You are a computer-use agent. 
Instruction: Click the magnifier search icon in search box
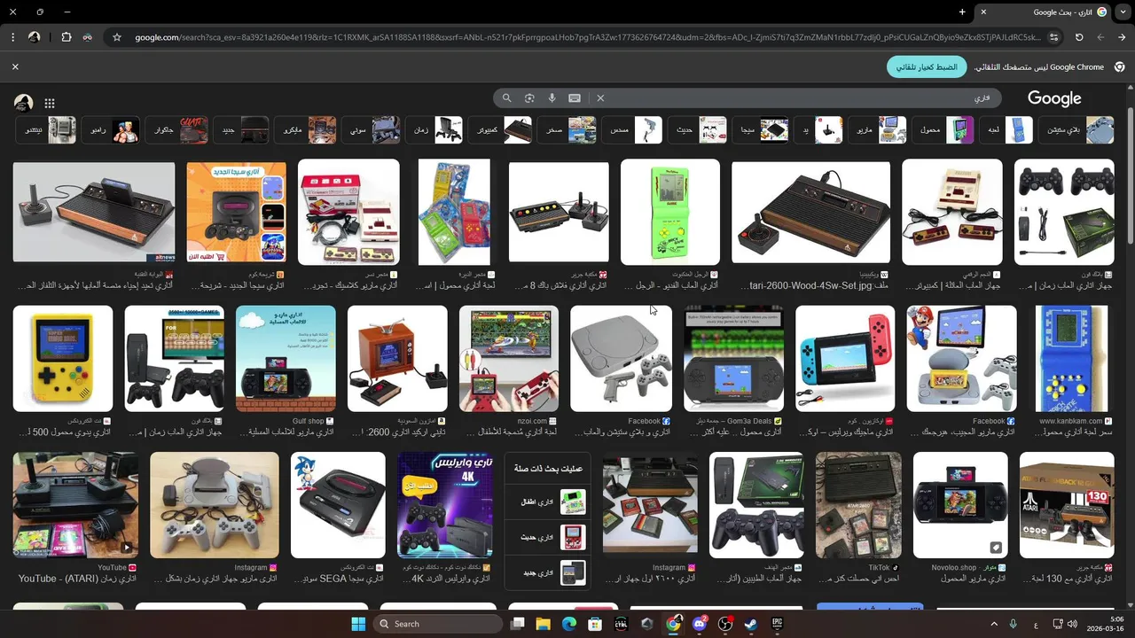[507, 98]
